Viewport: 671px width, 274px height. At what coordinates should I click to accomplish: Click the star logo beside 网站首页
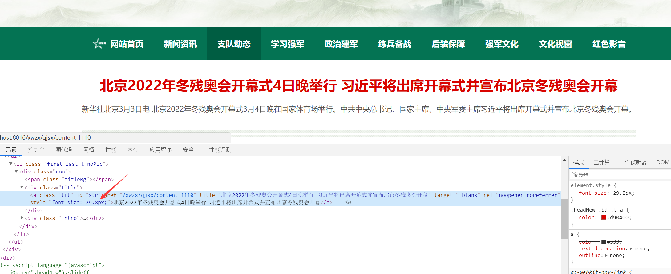(x=99, y=44)
